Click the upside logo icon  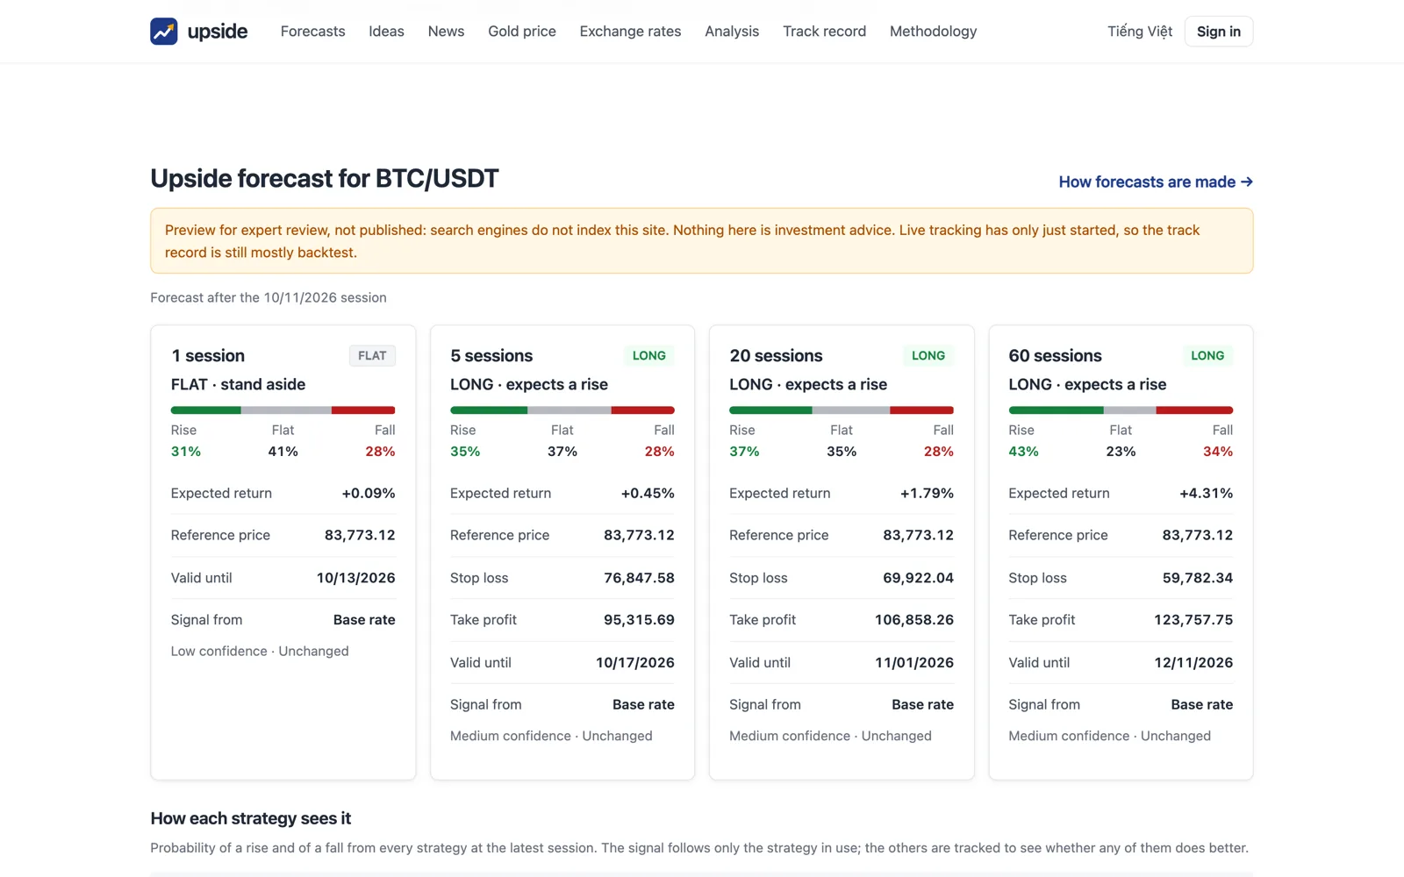pos(164,32)
